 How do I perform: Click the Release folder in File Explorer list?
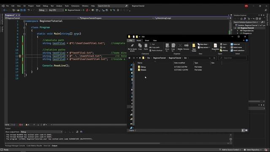(142, 70)
